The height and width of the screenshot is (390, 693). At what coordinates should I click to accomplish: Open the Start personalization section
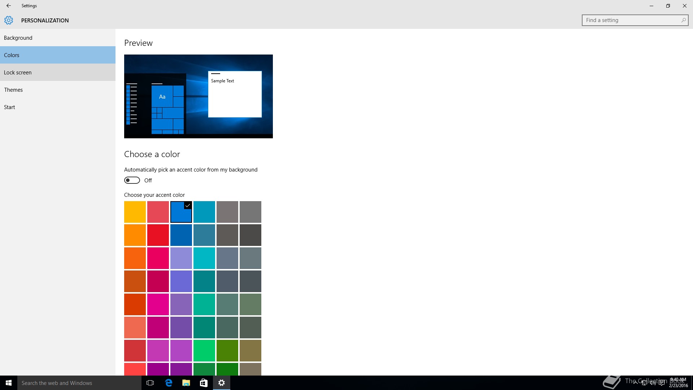[x=9, y=107]
